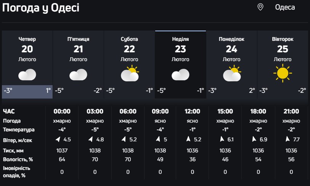Click the Погода у Одесі heading

[41, 8]
